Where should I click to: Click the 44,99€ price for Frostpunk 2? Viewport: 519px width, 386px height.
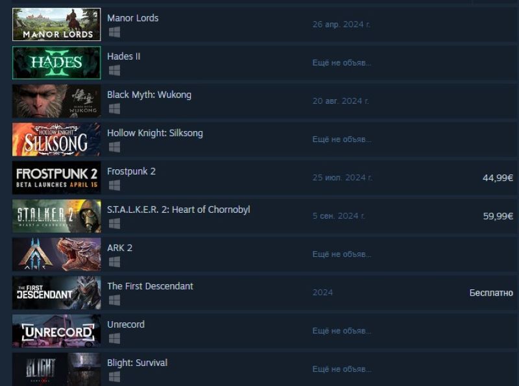(498, 178)
